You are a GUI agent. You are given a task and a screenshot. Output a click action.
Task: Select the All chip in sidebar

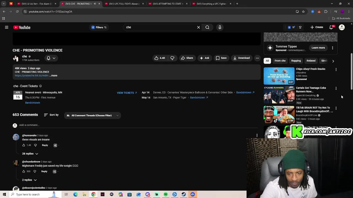tap(267, 61)
